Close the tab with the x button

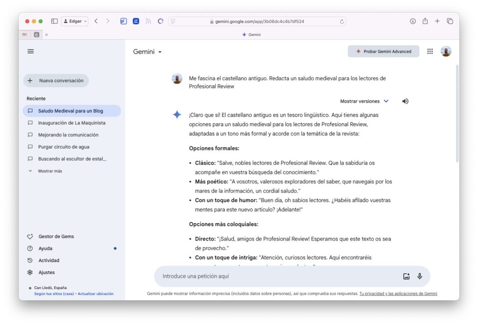click(46, 35)
